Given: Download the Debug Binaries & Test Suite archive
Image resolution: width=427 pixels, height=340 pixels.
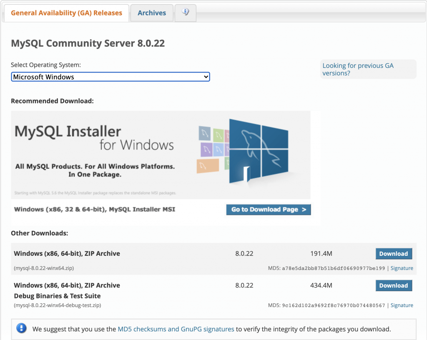Looking at the screenshot, I should [x=394, y=285].
